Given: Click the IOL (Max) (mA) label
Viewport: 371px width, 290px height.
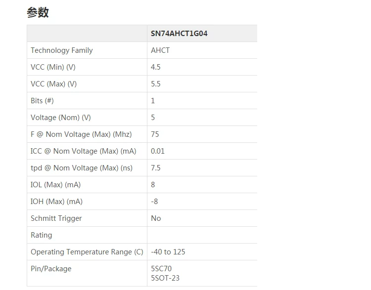Looking at the screenshot, I should 55,185.
